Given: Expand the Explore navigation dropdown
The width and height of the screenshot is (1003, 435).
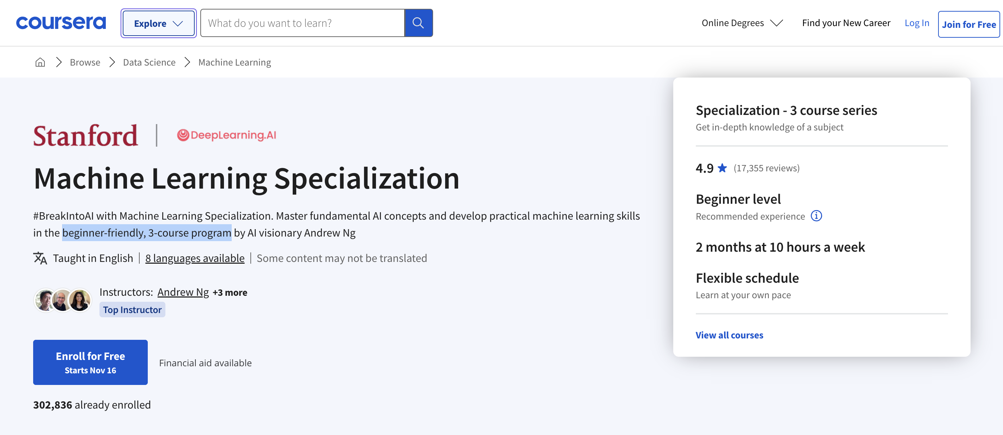Looking at the screenshot, I should 159,23.
